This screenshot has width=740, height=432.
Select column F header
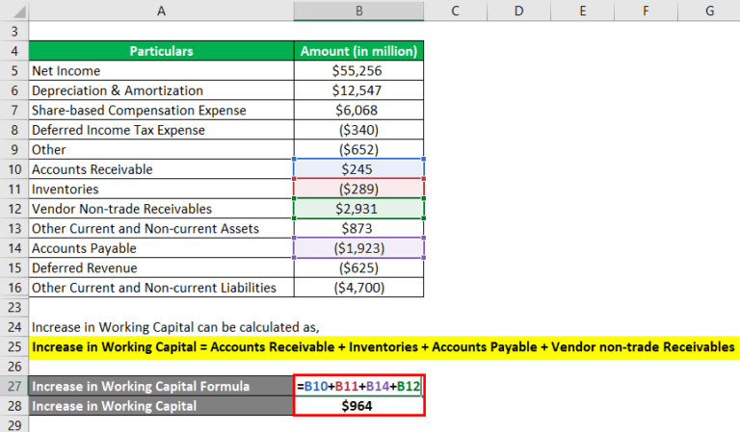(646, 11)
